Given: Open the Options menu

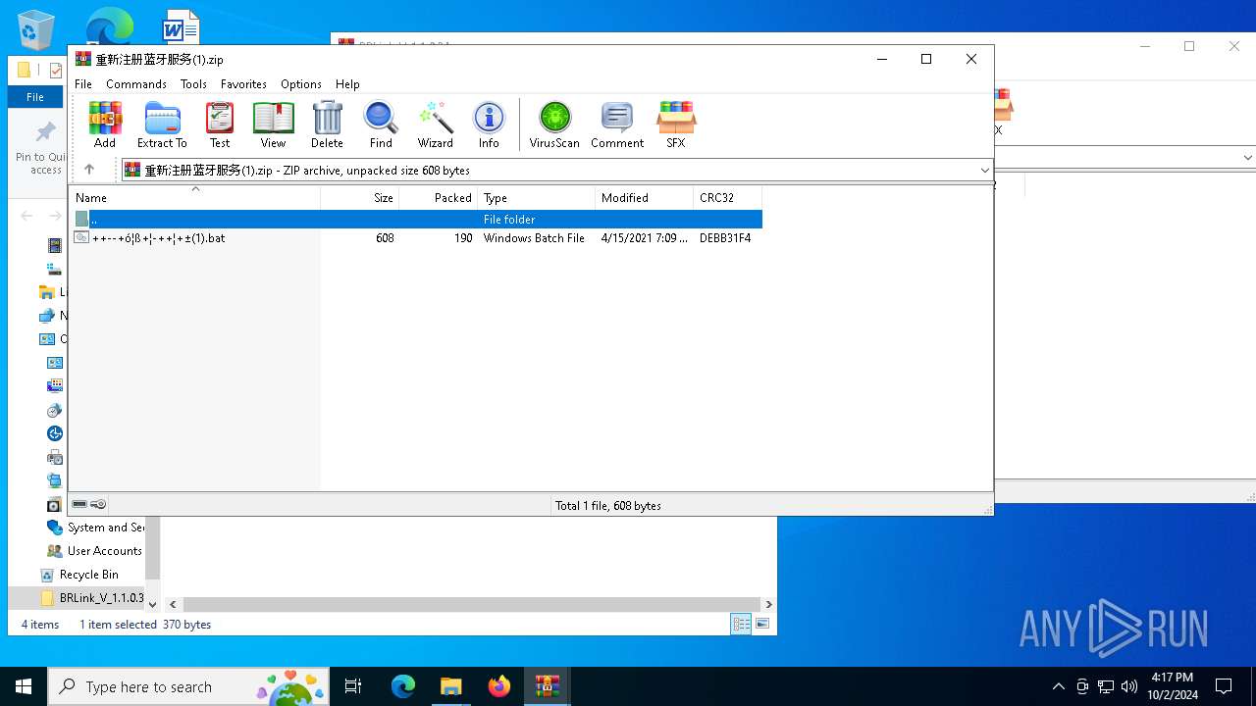Looking at the screenshot, I should pyautogui.click(x=301, y=84).
